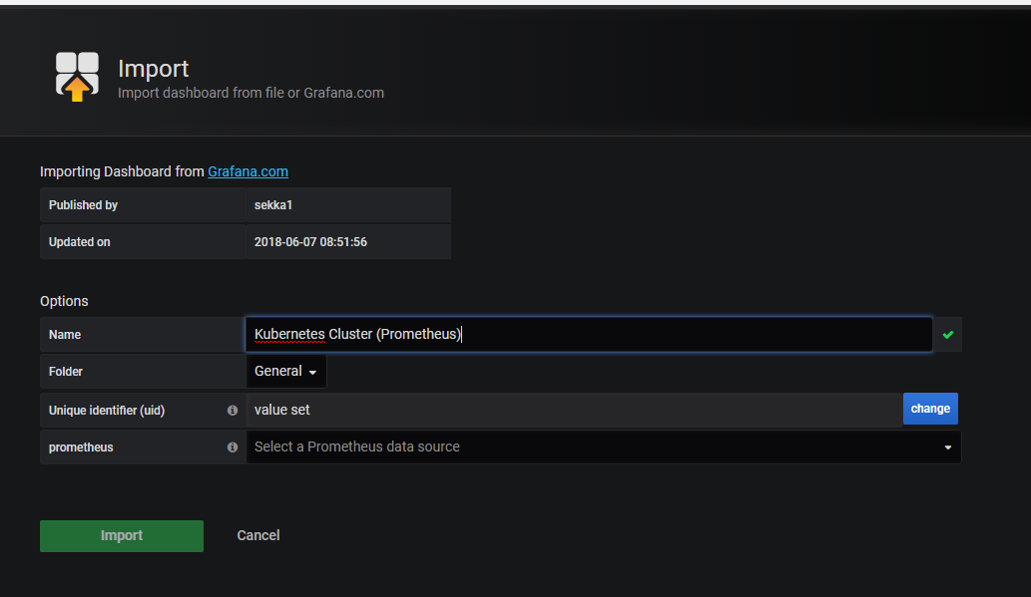
Task: Cancel the dashboard import
Action: 258,536
